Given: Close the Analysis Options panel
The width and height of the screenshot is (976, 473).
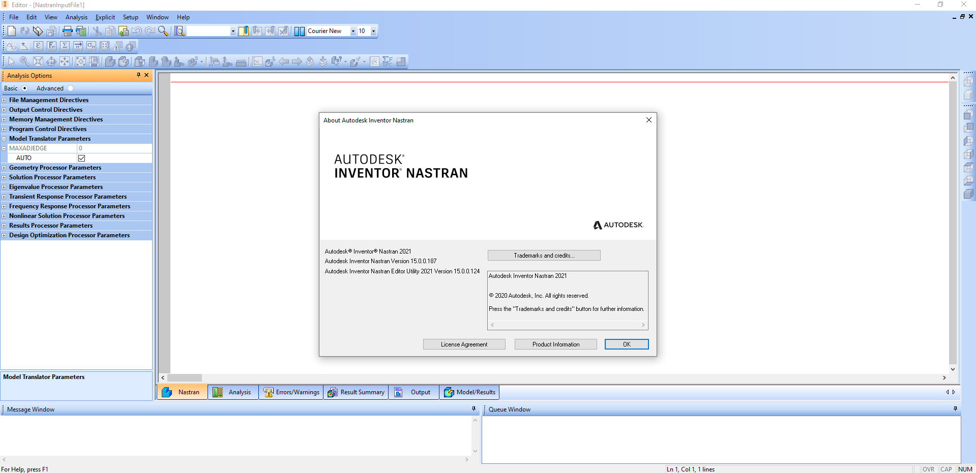Looking at the screenshot, I should 146,75.
